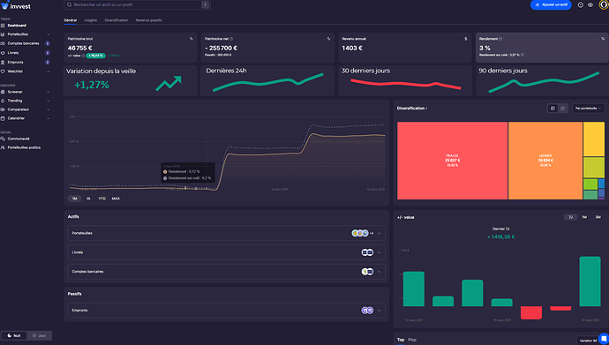Image resolution: width=609 pixels, height=345 pixels.
Task: Select treemap view icon in Diversification
Action: click(x=553, y=109)
